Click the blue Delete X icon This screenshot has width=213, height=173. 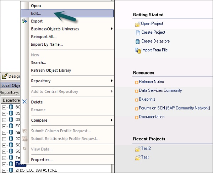click(x=24, y=102)
